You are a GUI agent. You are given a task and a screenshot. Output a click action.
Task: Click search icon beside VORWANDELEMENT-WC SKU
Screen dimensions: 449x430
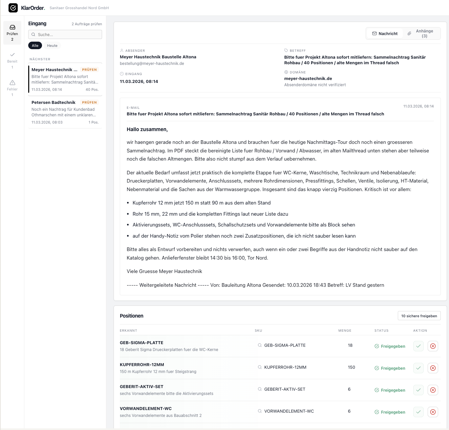260,411
